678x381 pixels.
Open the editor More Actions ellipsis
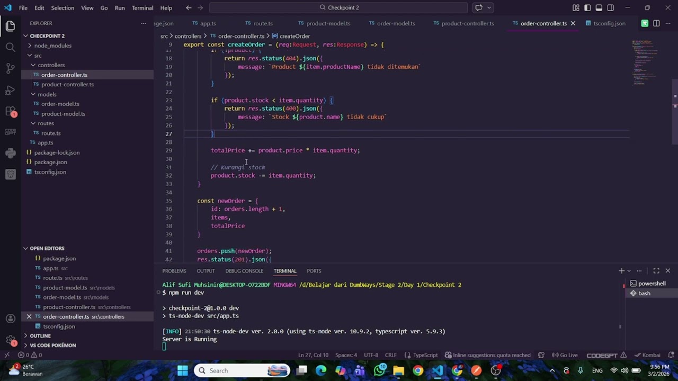[x=668, y=23]
